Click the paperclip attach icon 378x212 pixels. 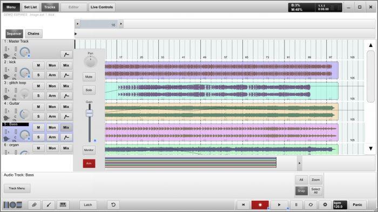tap(35, 205)
